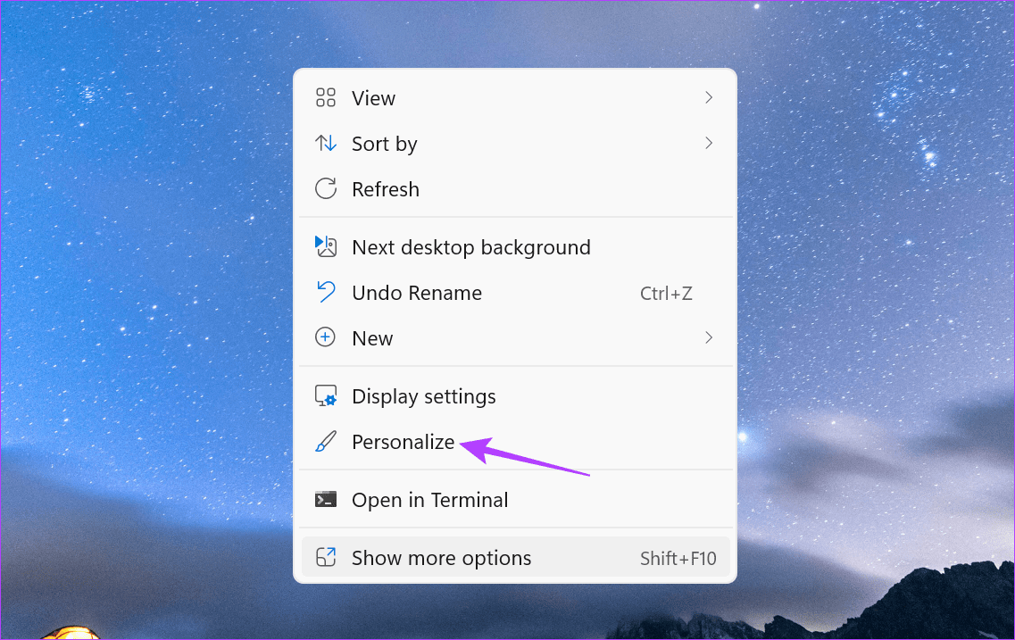Screen dimensions: 1015x640
Task: Click the Undo Rename curved arrow icon
Action: coord(326,293)
